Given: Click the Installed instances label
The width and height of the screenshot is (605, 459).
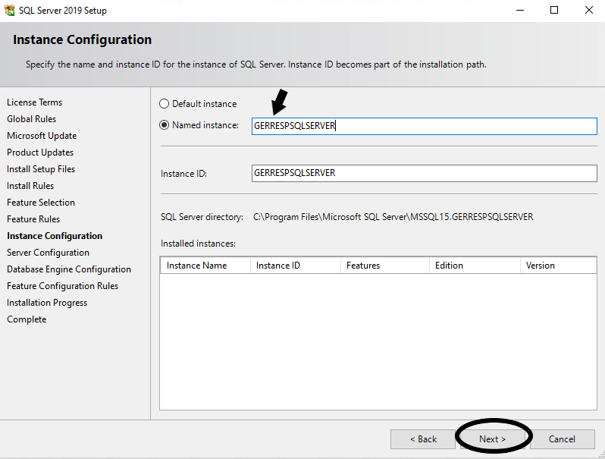Looking at the screenshot, I should pyautogui.click(x=198, y=244).
